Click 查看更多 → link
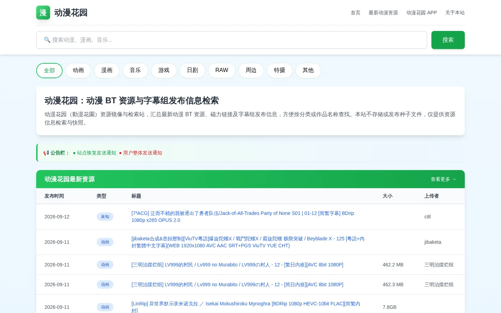Screen dimensions: 501x313 click(x=444, y=179)
